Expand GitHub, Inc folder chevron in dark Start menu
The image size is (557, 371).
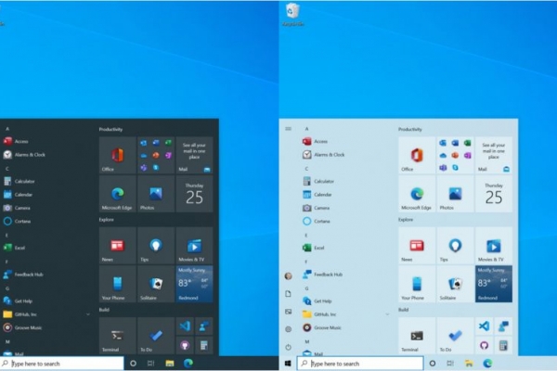click(x=88, y=314)
